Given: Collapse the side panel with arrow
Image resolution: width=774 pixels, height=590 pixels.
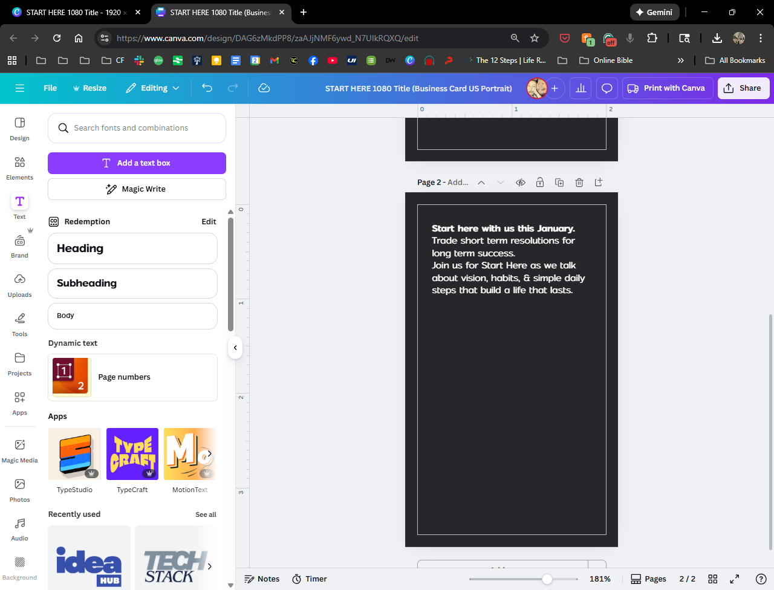Looking at the screenshot, I should (x=235, y=348).
